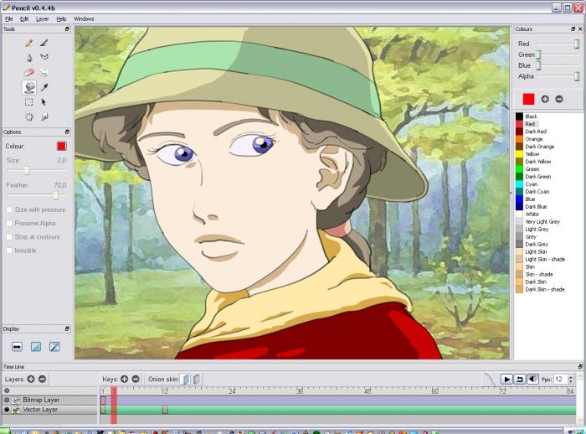Click the current red colour preview
Screen dimensions: 586x434
pos(528,99)
